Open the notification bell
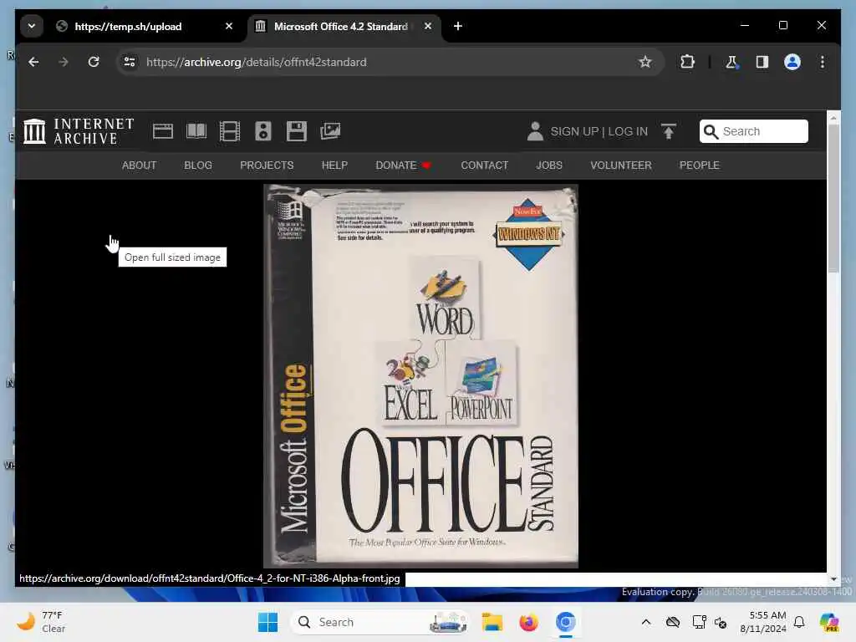Image resolution: width=856 pixels, height=642 pixels. 799,622
